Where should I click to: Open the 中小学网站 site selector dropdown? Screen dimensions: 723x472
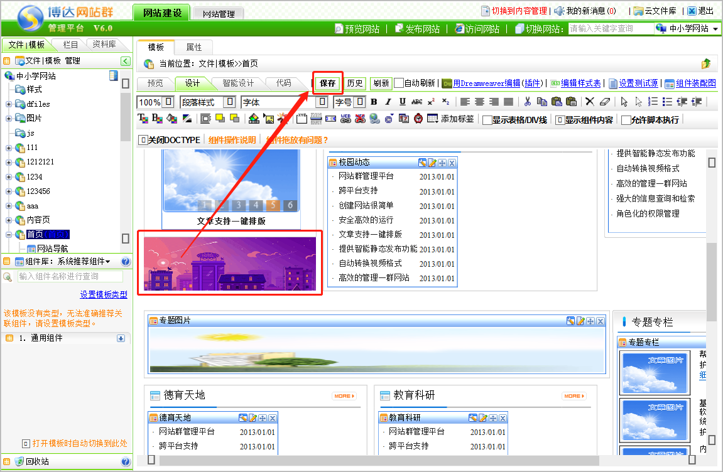pyautogui.click(x=687, y=29)
